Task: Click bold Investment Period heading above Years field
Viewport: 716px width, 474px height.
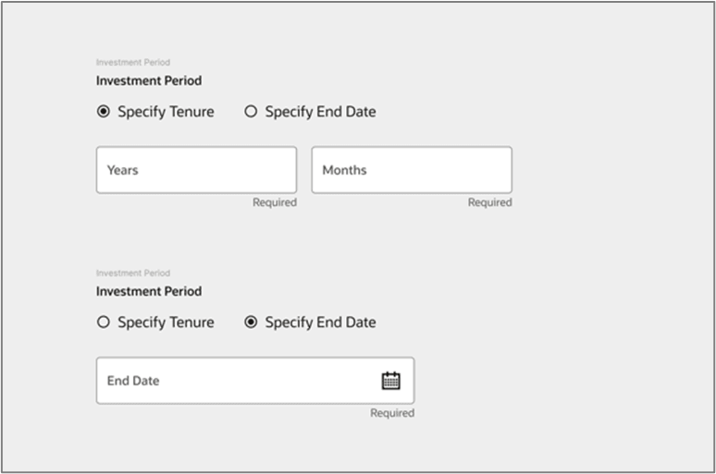Action: (x=149, y=80)
